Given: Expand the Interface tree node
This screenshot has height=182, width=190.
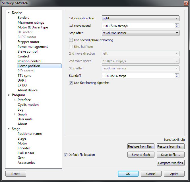Looking at the screenshot, I should (14, 100).
